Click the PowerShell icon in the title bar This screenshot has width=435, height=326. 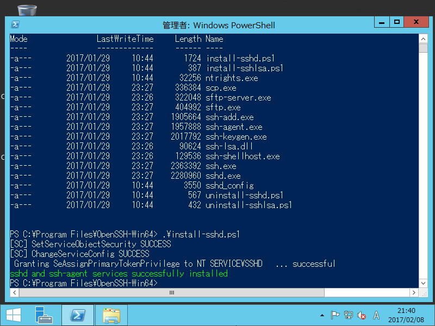[15, 24]
